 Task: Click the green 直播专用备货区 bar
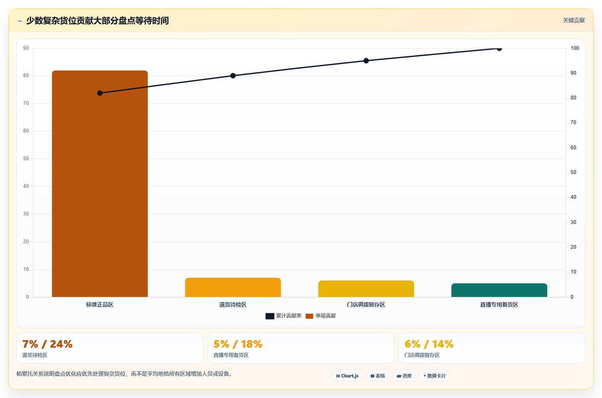point(499,290)
